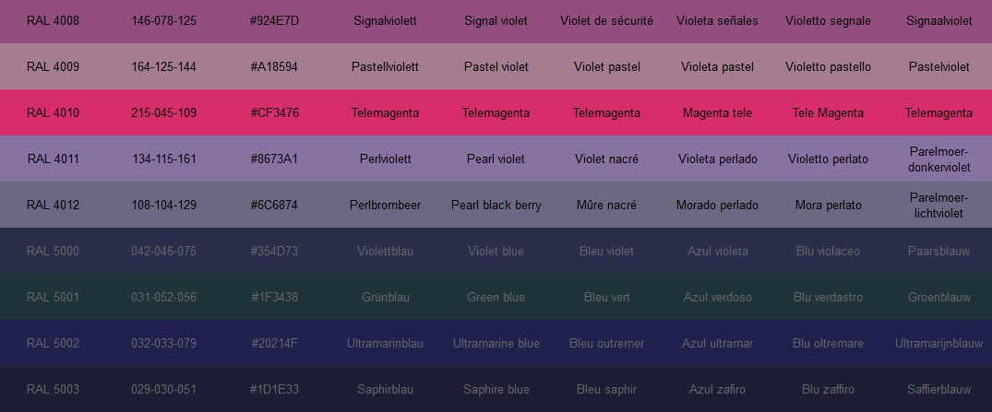Screen dimensions: 992x412
Task: Select hex value #924E7D
Action: coord(274,20)
